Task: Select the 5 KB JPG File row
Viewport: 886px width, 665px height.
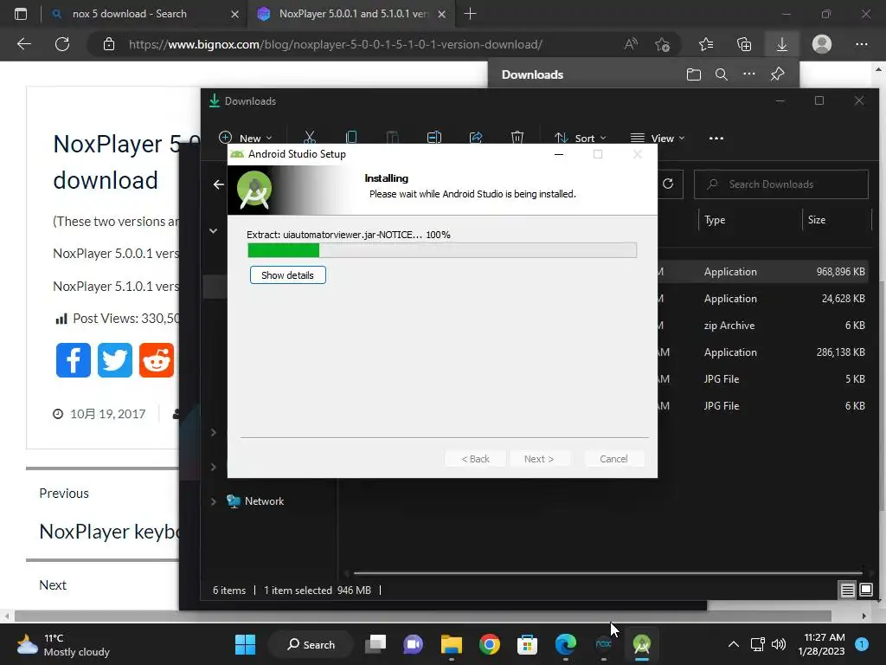Action: point(763,379)
